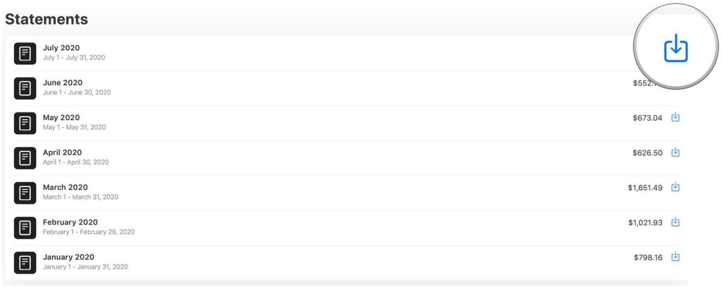Select the March 2020 statement title
The image size is (722, 288).
click(x=65, y=188)
